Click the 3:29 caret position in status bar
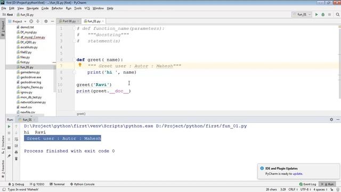The height and width of the screenshot is (192, 341). (x=283, y=190)
